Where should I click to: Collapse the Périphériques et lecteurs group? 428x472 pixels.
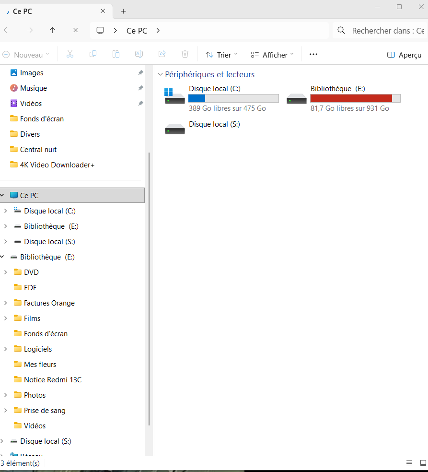point(160,74)
